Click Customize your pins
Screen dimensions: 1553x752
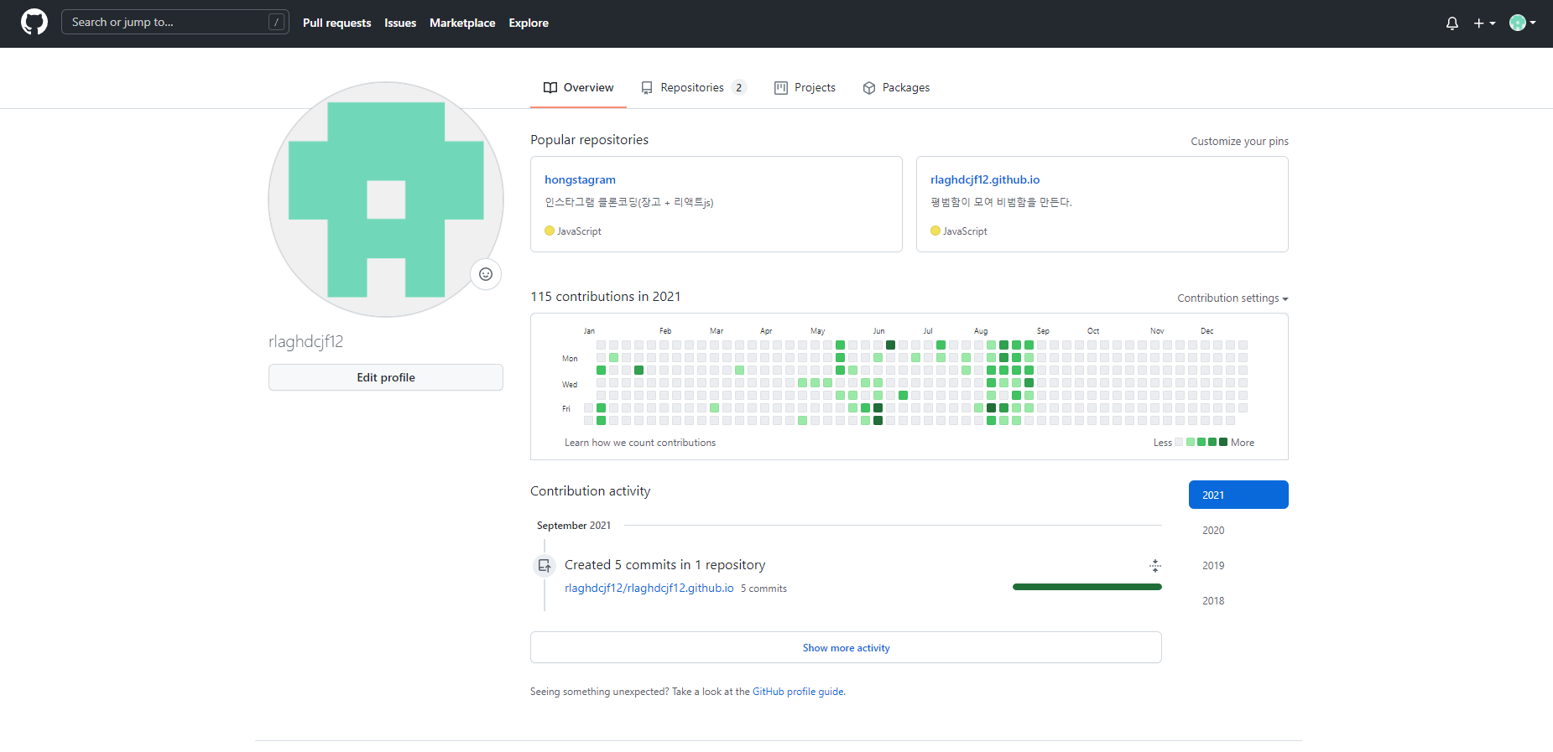tap(1239, 141)
